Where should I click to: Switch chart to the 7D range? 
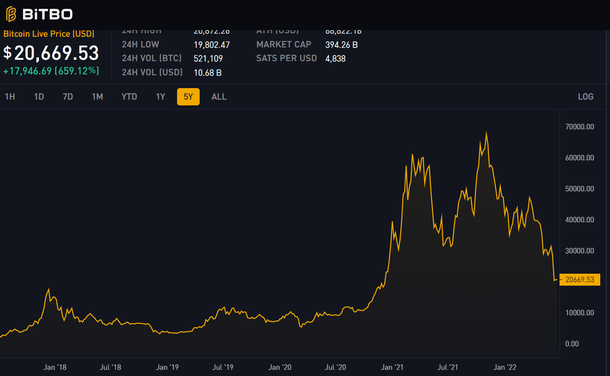[x=68, y=97]
